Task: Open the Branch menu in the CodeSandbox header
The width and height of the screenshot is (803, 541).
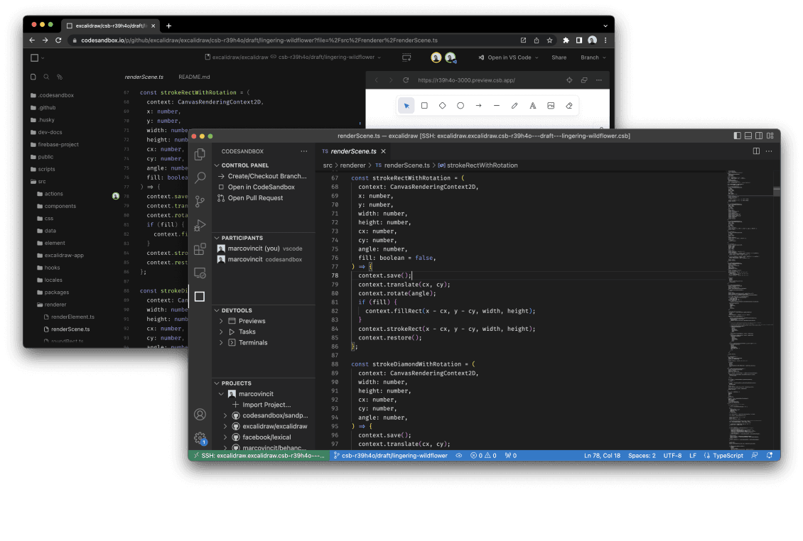Action: coord(592,58)
